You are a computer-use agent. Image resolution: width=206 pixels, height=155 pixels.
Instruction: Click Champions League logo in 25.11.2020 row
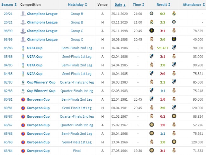tap(23, 14)
